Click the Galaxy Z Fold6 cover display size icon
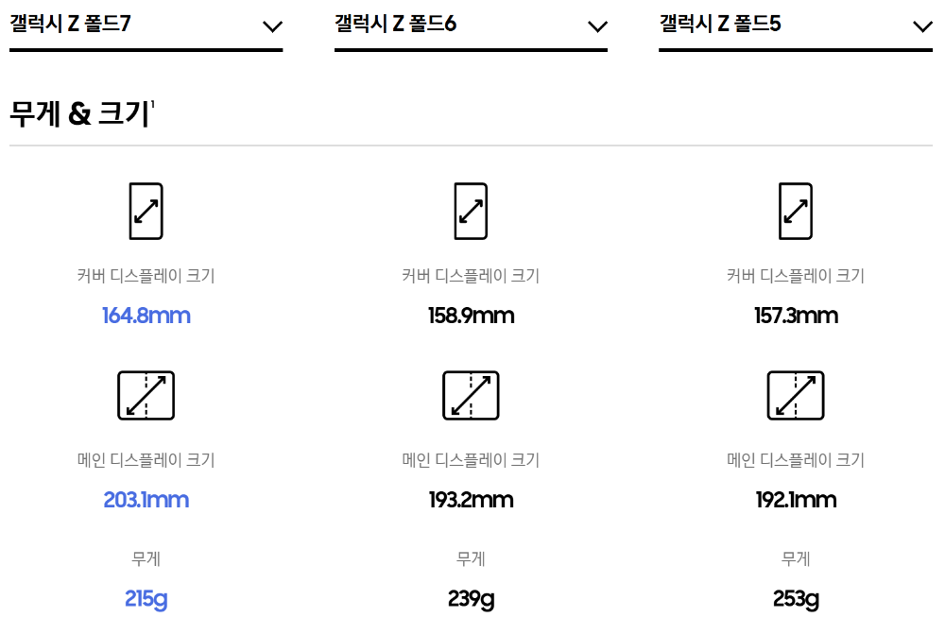 coord(471,211)
